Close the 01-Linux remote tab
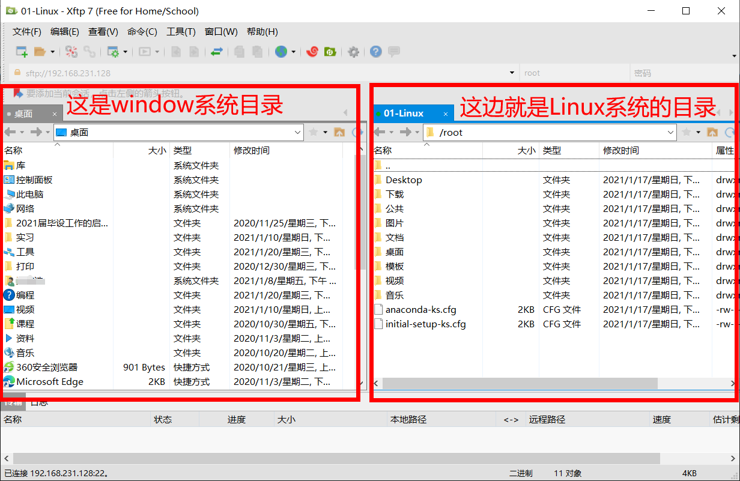The image size is (740, 481). coord(446,113)
